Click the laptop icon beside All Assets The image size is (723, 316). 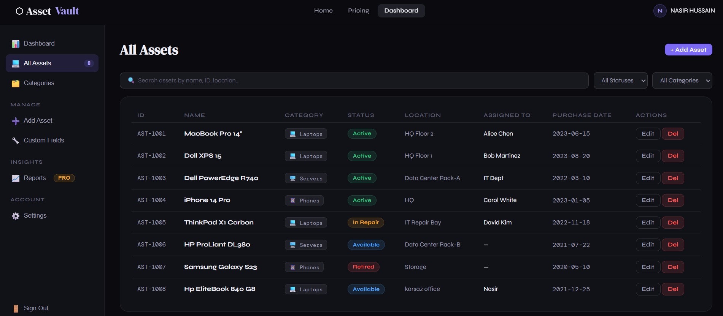click(x=16, y=63)
